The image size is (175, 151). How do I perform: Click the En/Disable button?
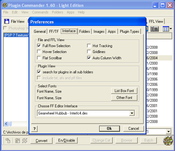click(x=66, y=140)
